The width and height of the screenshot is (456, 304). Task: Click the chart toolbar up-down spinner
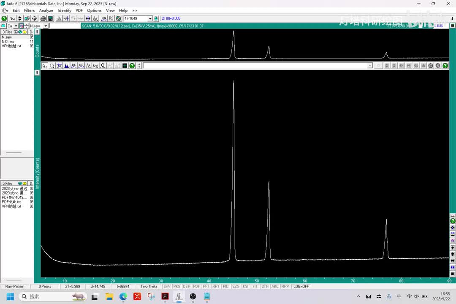point(139,66)
